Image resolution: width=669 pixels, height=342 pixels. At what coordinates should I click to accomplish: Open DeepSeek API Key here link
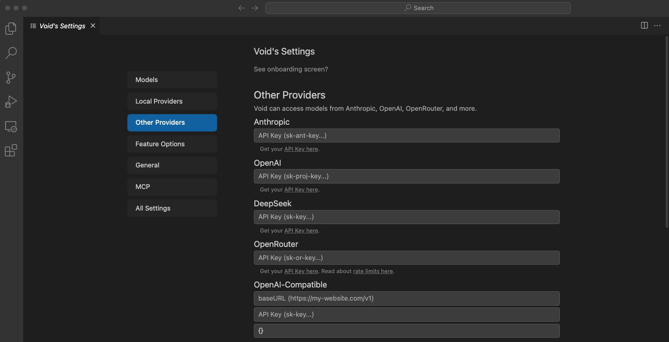pos(301,231)
